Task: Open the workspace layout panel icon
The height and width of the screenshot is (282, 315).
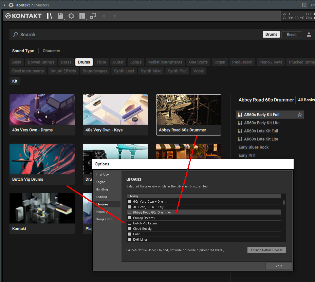Action: click(x=82, y=16)
